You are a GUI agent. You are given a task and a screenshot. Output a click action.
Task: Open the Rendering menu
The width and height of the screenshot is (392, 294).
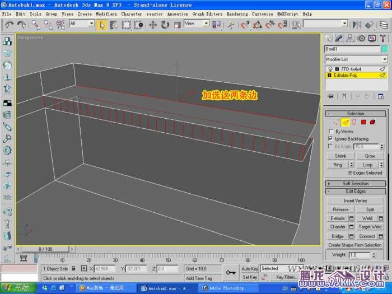pyautogui.click(x=237, y=14)
